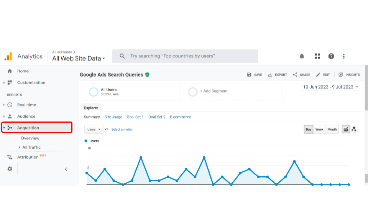This screenshot has height=207, width=368.
Task: Open the notifications bell icon
Action: pos(302,56)
